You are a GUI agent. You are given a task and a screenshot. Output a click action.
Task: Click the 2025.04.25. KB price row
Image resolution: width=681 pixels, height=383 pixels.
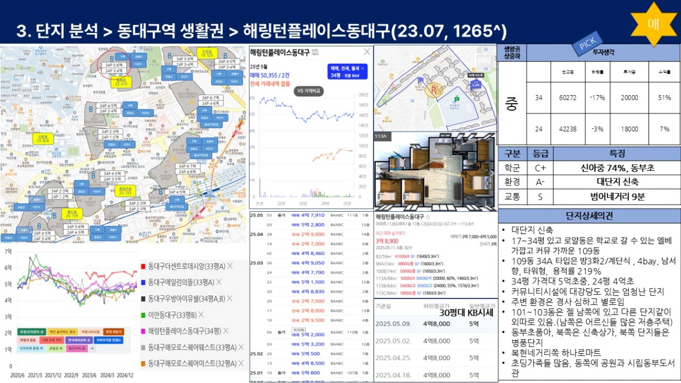click(x=435, y=358)
